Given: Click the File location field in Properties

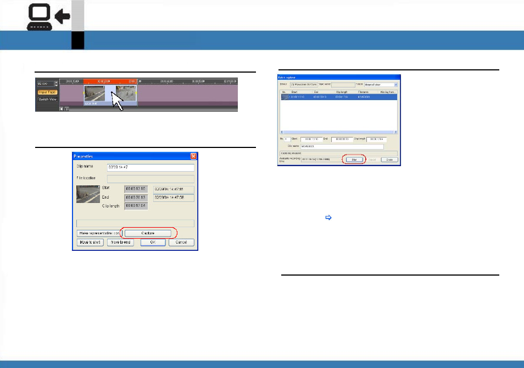Looking at the screenshot, I should [x=150, y=179].
